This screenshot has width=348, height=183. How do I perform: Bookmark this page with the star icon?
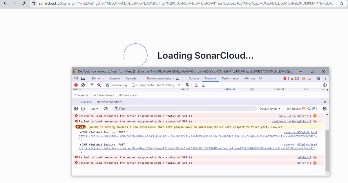coord(342,3)
